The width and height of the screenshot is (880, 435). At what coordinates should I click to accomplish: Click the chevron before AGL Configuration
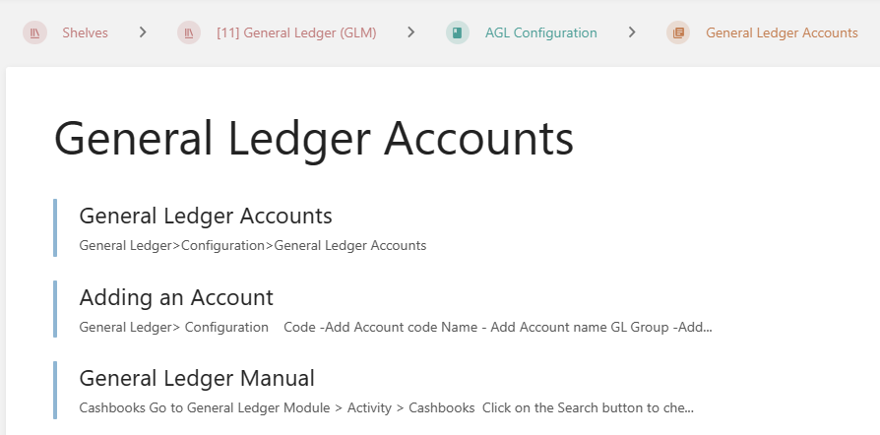[x=410, y=32]
